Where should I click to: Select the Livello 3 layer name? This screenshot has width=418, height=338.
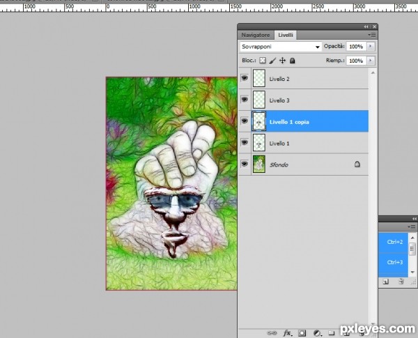click(x=279, y=100)
